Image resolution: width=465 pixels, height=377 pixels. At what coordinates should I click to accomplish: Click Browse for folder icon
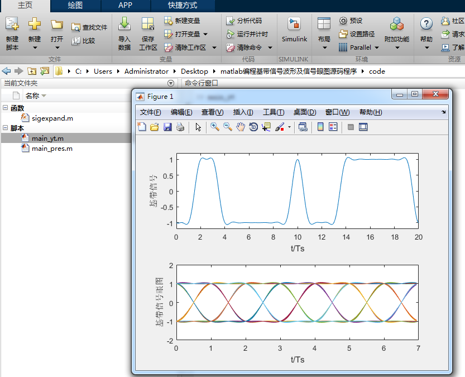45,71
